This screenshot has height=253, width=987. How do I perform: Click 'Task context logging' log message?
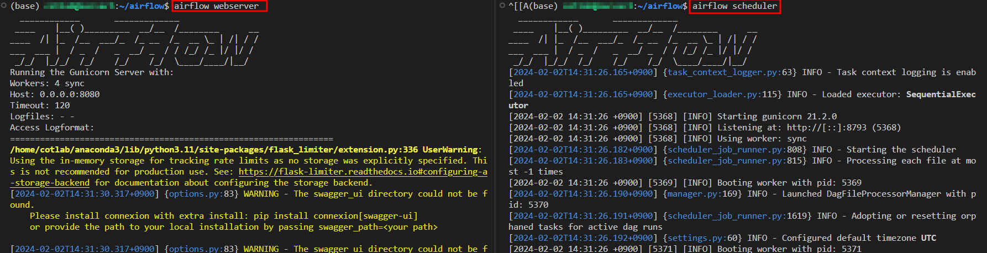pos(886,72)
